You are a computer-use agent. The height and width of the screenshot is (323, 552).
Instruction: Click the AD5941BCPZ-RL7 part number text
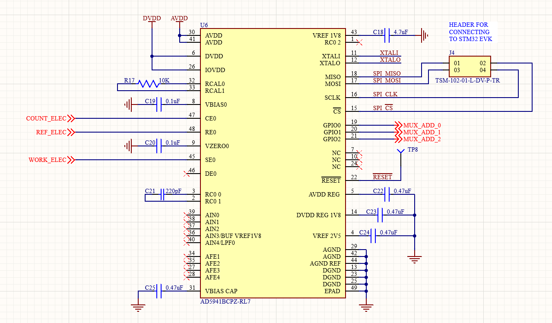click(x=225, y=302)
